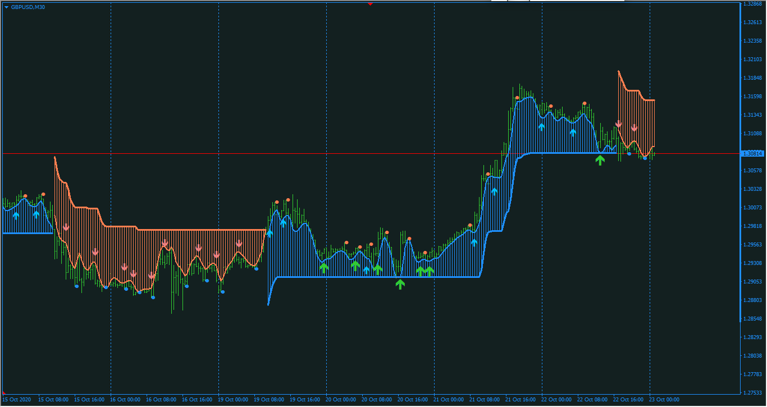The image size is (767, 407).
Task: Click the 1.31598 price axis label
Action: (x=752, y=97)
